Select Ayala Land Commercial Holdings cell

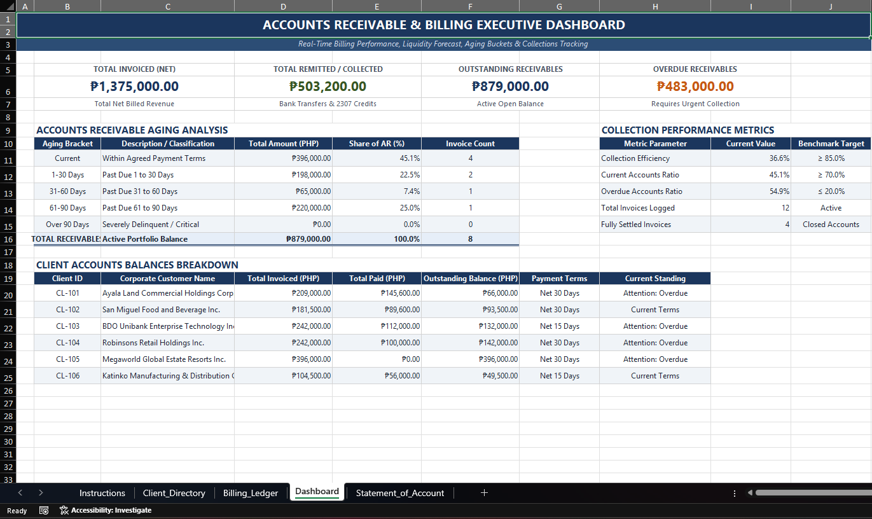168,293
